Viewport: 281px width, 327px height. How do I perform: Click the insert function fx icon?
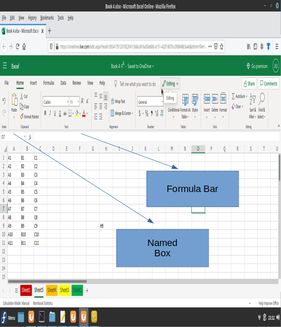point(30,137)
